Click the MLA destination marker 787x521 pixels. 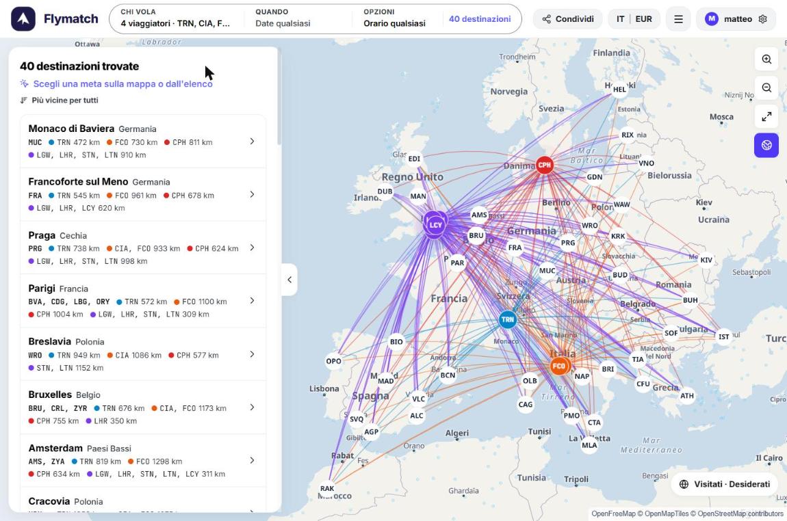pos(589,445)
